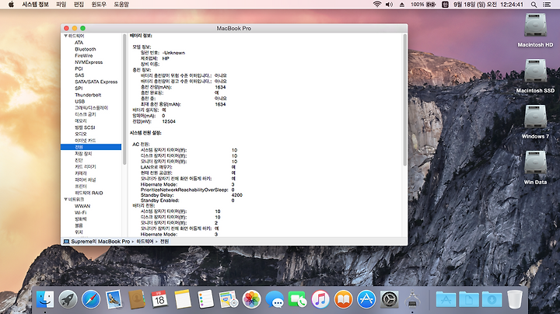Launch Launchpad rocket icon in Dock
This screenshot has height=314, width=560.
pyautogui.click(x=68, y=299)
